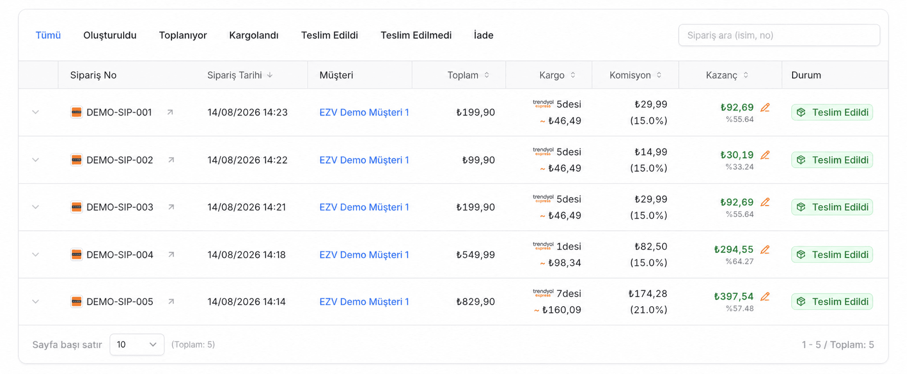Click Trendyol Express logo in DEMO-SIP-005 row
The width and height of the screenshot is (907, 374).
[x=543, y=293]
